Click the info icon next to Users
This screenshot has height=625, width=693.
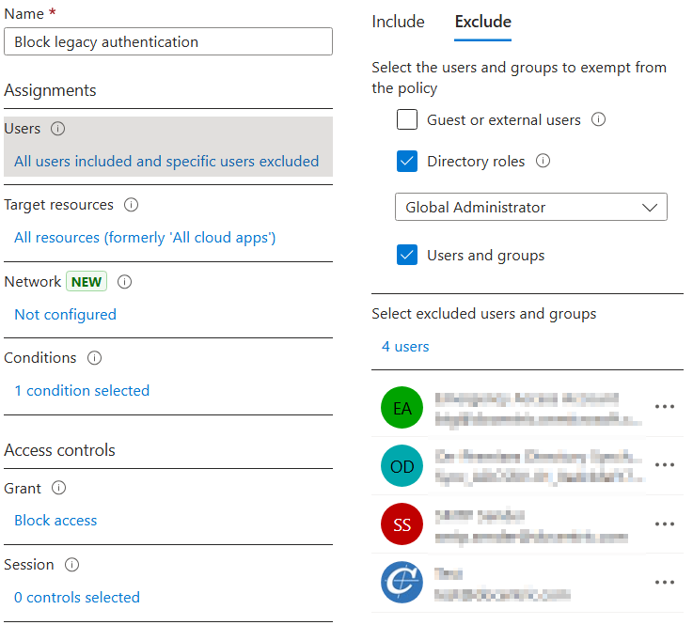point(57,129)
